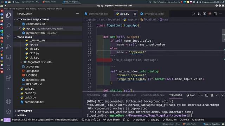Split the editor to the right

215,14
